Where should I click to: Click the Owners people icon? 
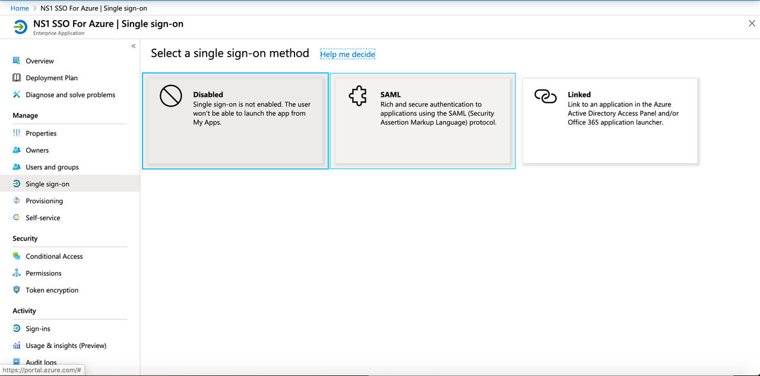pos(17,150)
